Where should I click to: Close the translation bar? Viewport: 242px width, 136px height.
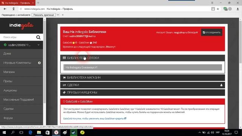(63, 15)
